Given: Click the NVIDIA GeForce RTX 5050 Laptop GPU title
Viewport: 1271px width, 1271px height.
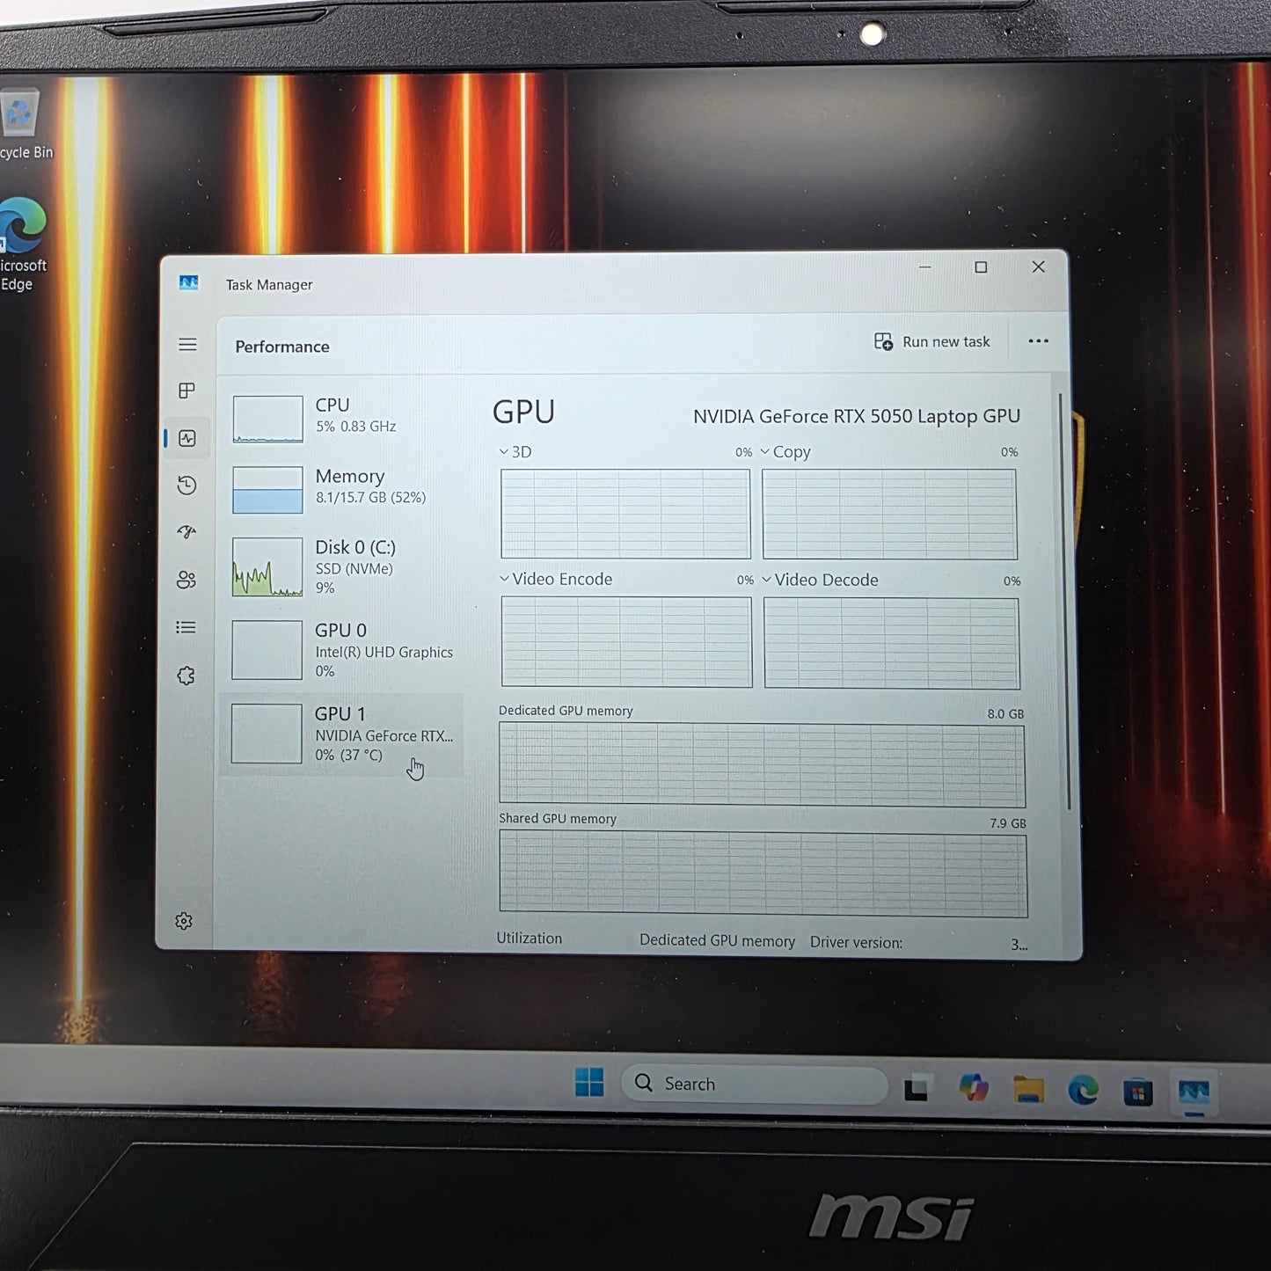Looking at the screenshot, I should [857, 416].
